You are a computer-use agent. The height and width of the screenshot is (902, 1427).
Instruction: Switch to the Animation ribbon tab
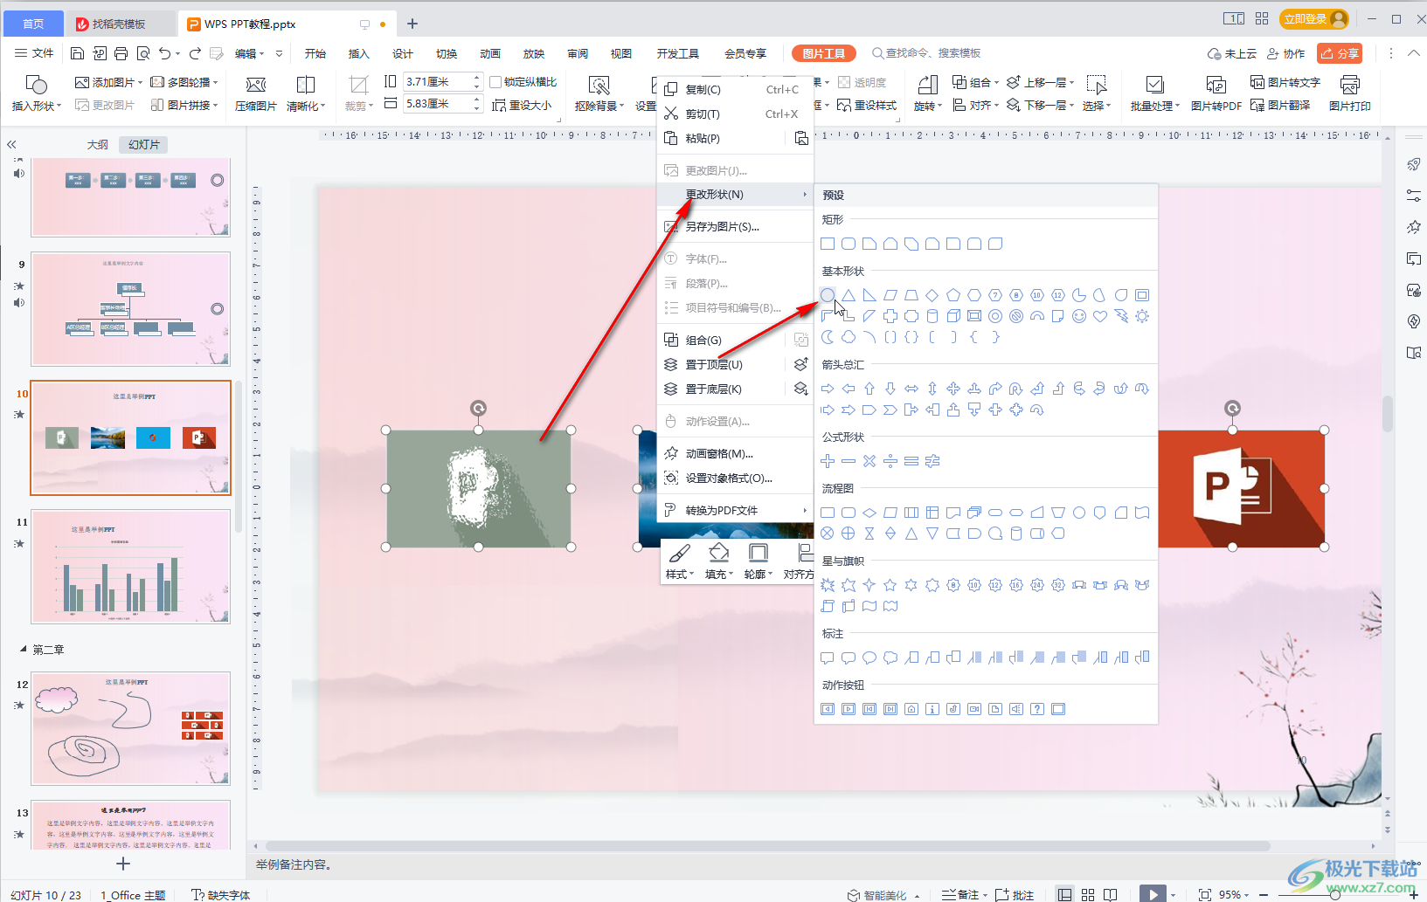tap(490, 53)
